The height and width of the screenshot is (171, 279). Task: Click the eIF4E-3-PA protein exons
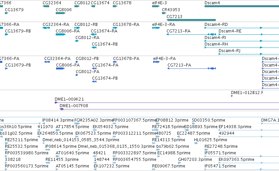pos(156,62)
